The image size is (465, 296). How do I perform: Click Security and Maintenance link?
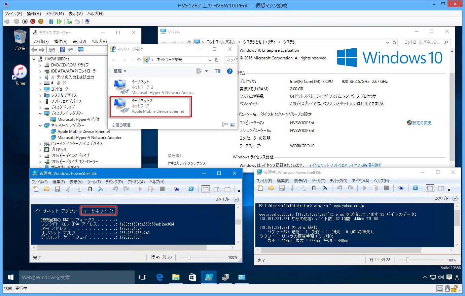point(187,163)
